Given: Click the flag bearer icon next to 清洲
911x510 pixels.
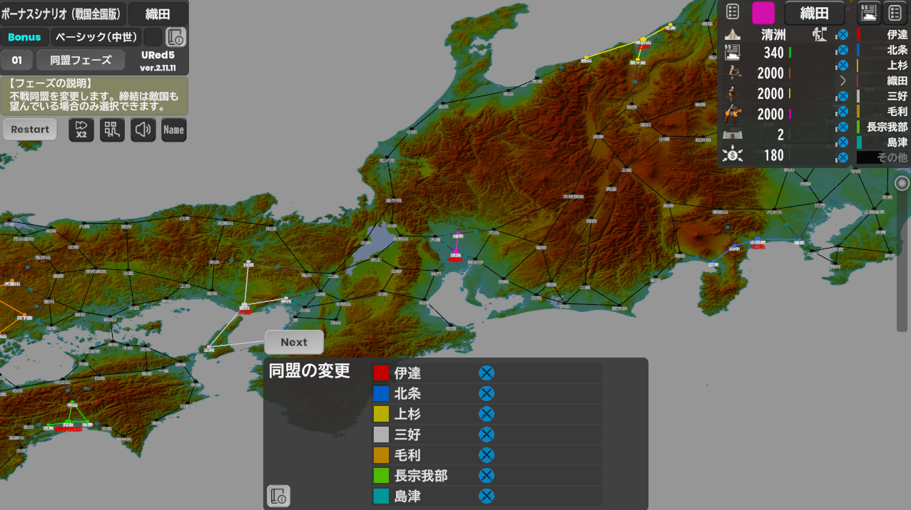Looking at the screenshot, I should 820,33.
